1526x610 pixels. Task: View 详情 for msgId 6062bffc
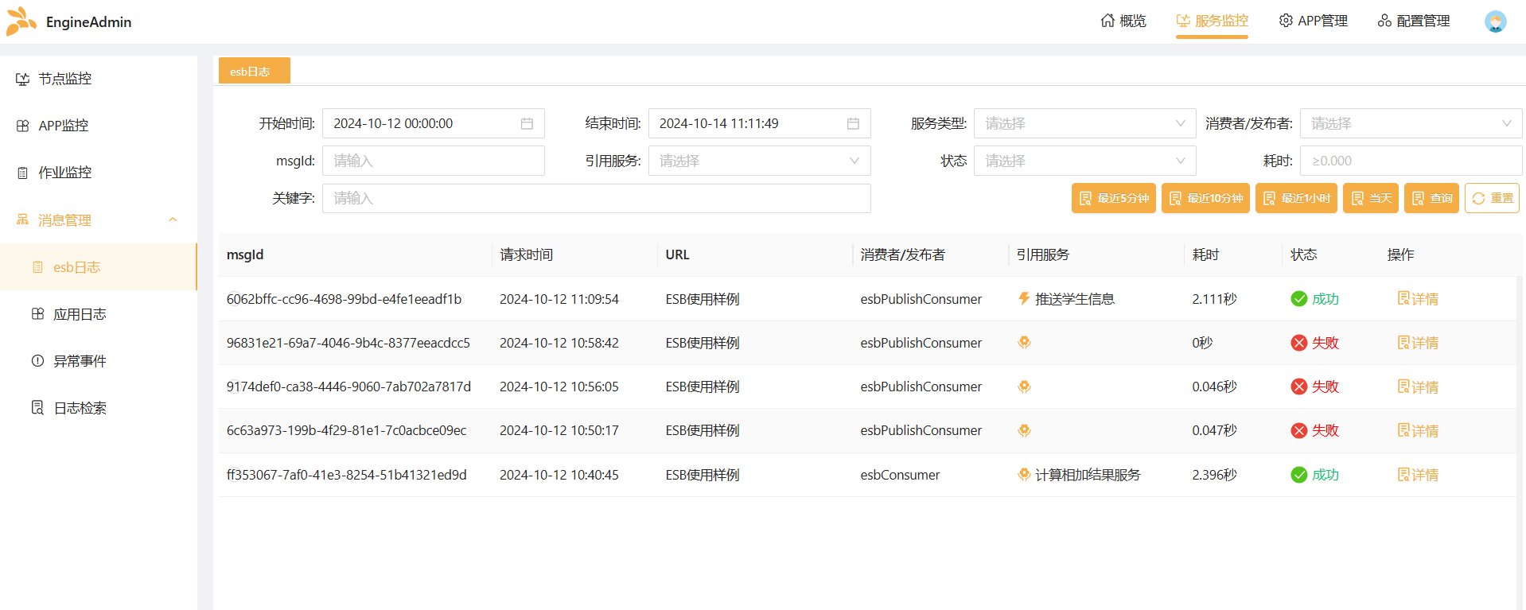pyautogui.click(x=1418, y=299)
